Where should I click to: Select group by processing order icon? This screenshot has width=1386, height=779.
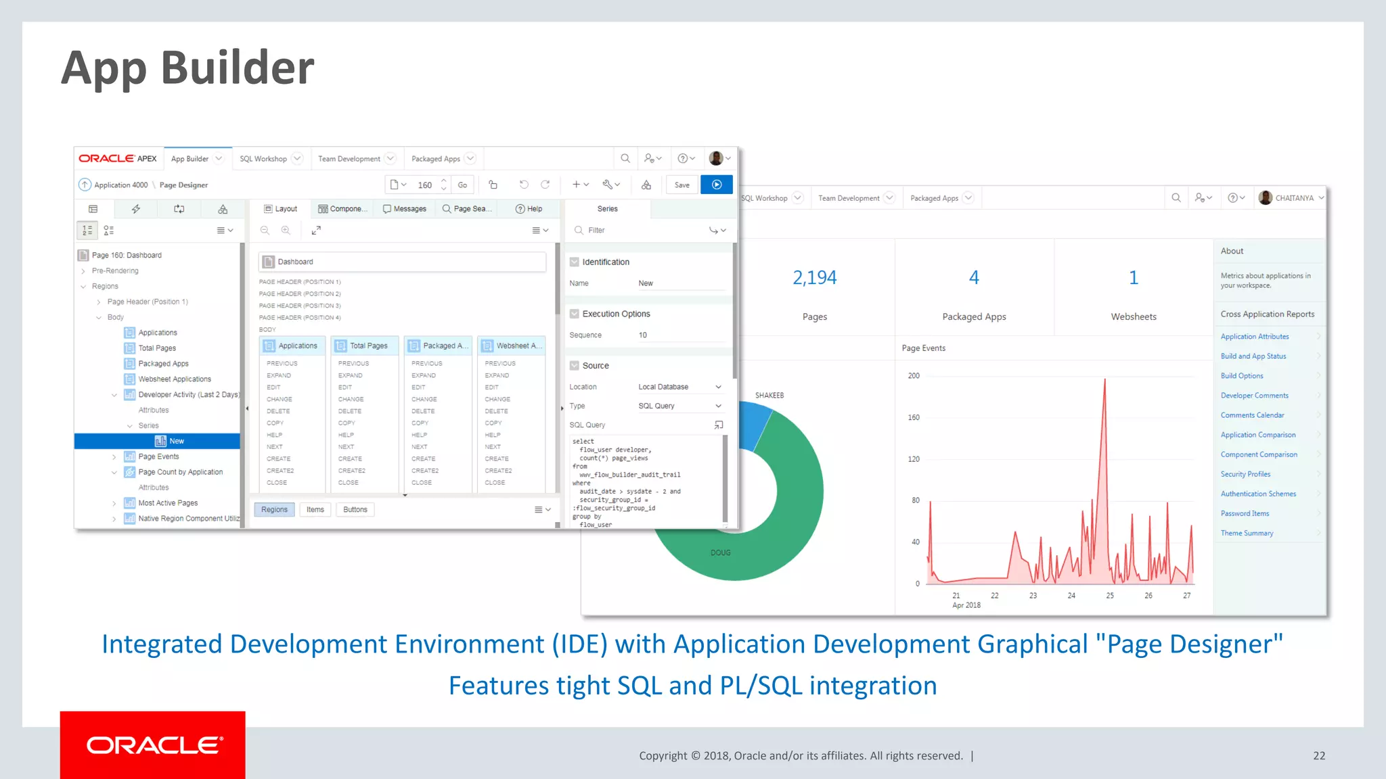click(87, 231)
